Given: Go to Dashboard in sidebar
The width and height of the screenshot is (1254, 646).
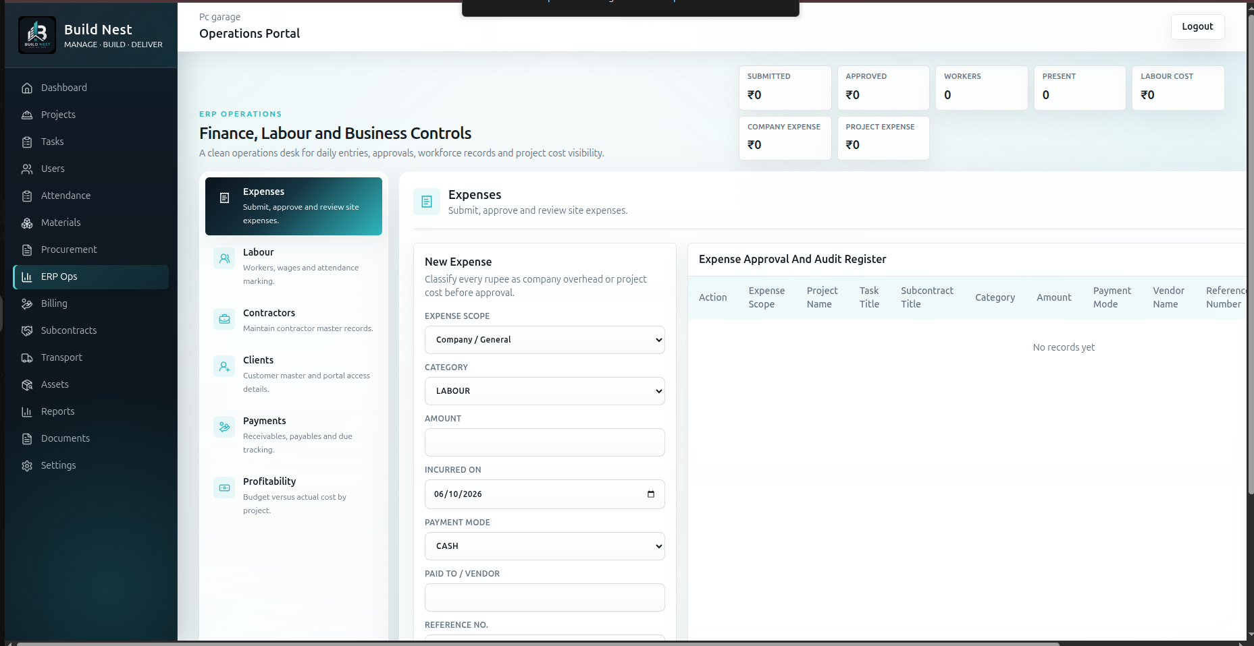Looking at the screenshot, I should (x=90, y=88).
